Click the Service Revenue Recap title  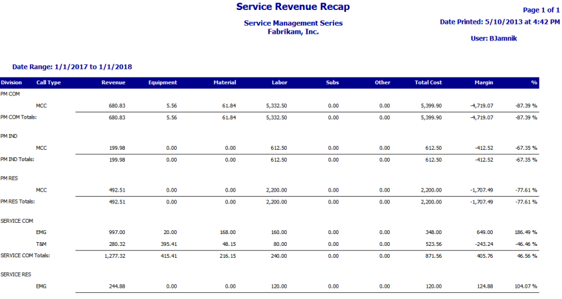pyautogui.click(x=292, y=7)
